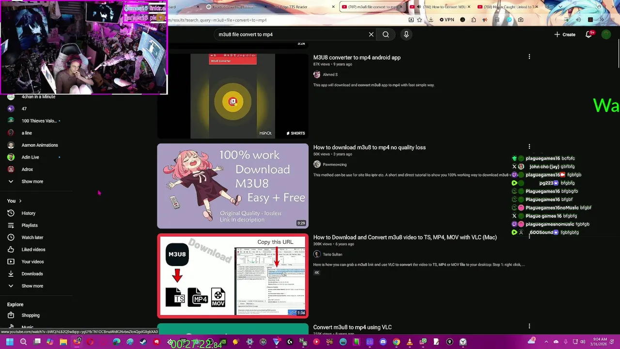Viewport: 620px width, 349px height.
Task: Open Convert m3u8 to mp4 using VLC title
Action: pos(353,327)
